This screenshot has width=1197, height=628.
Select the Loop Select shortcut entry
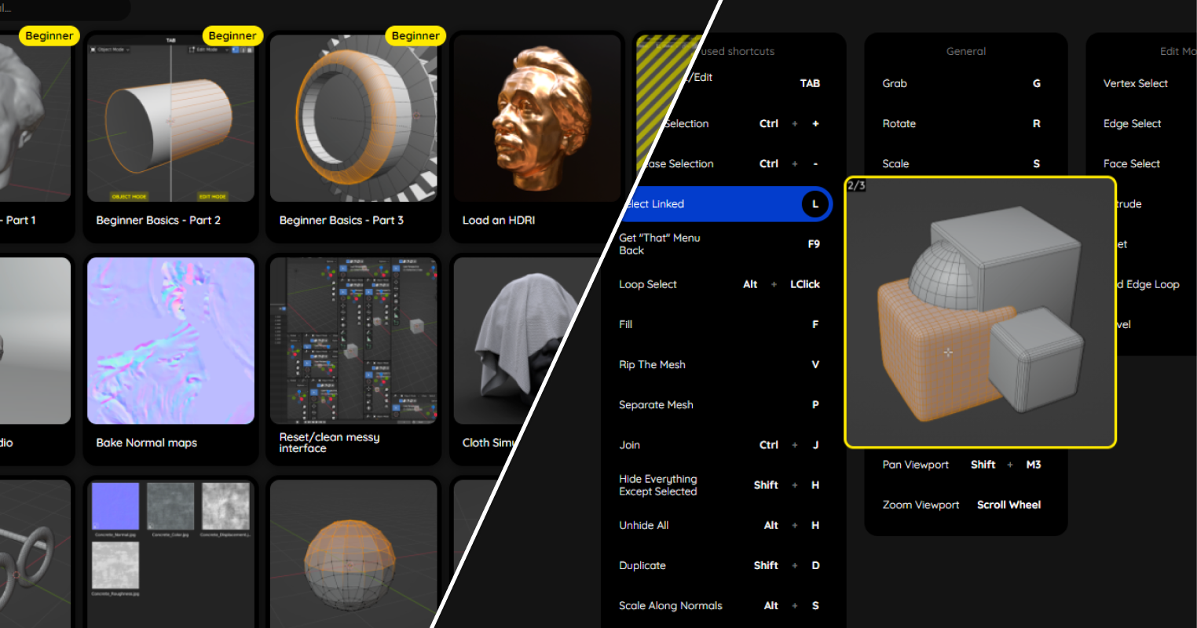pyautogui.click(x=648, y=284)
